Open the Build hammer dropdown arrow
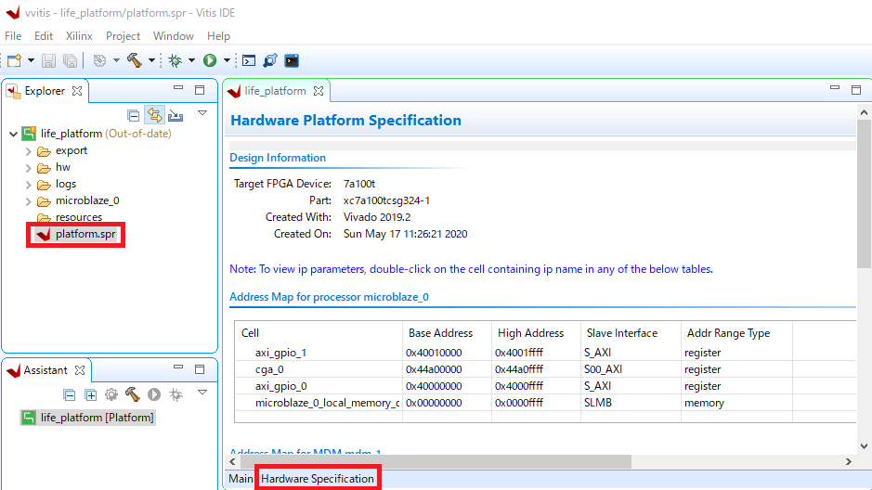Screen dimensions: 872x490 point(151,60)
